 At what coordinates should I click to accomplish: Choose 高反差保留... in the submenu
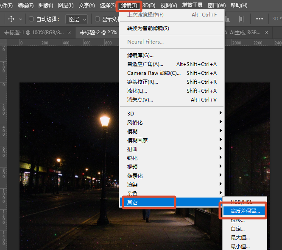coord(244,211)
